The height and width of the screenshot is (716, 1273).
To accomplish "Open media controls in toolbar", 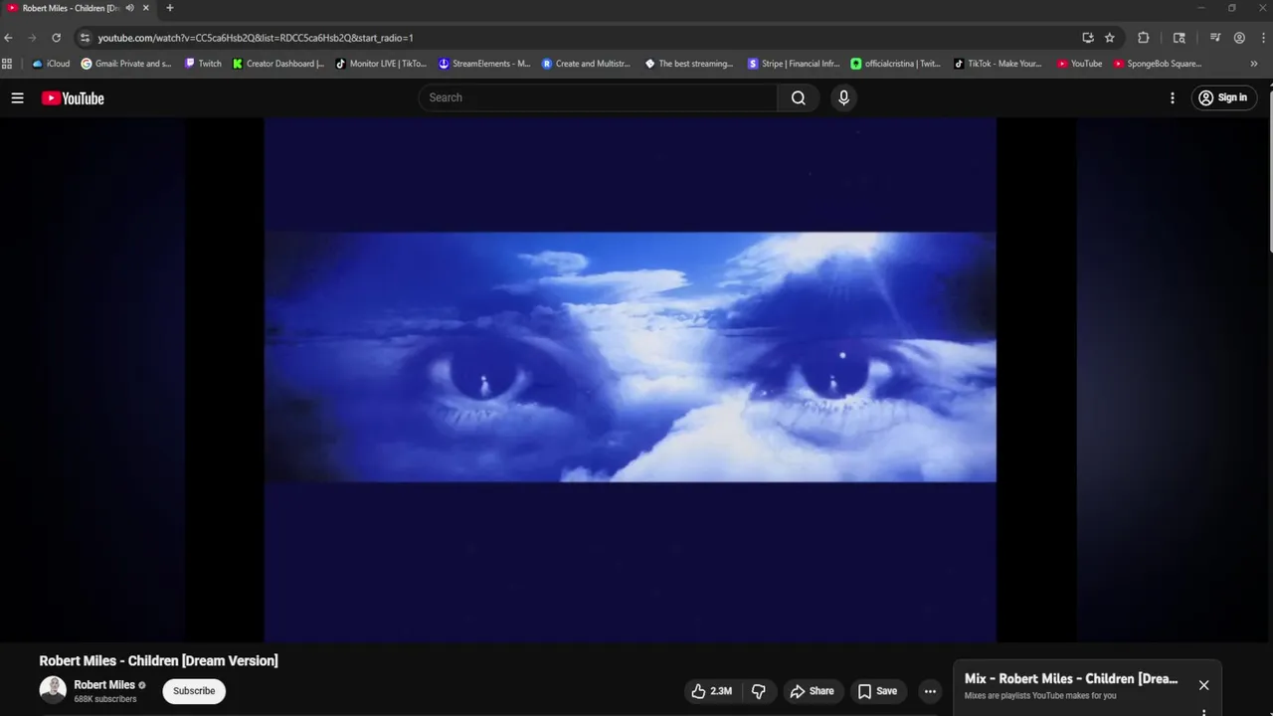I will point(1215,38).
